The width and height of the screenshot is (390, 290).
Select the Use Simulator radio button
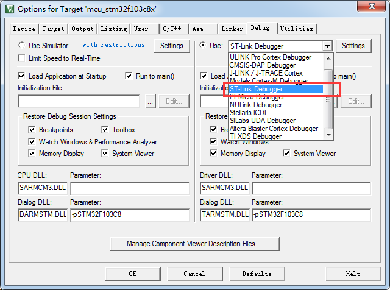(x=22, y=46)
